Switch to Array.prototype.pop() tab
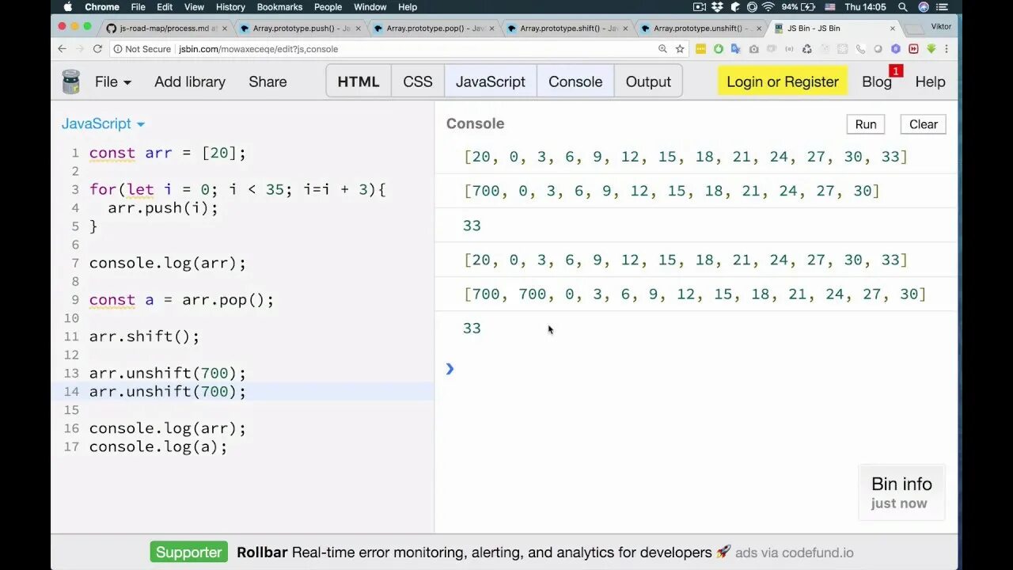1013x570 pixels. tap(434, 28)
